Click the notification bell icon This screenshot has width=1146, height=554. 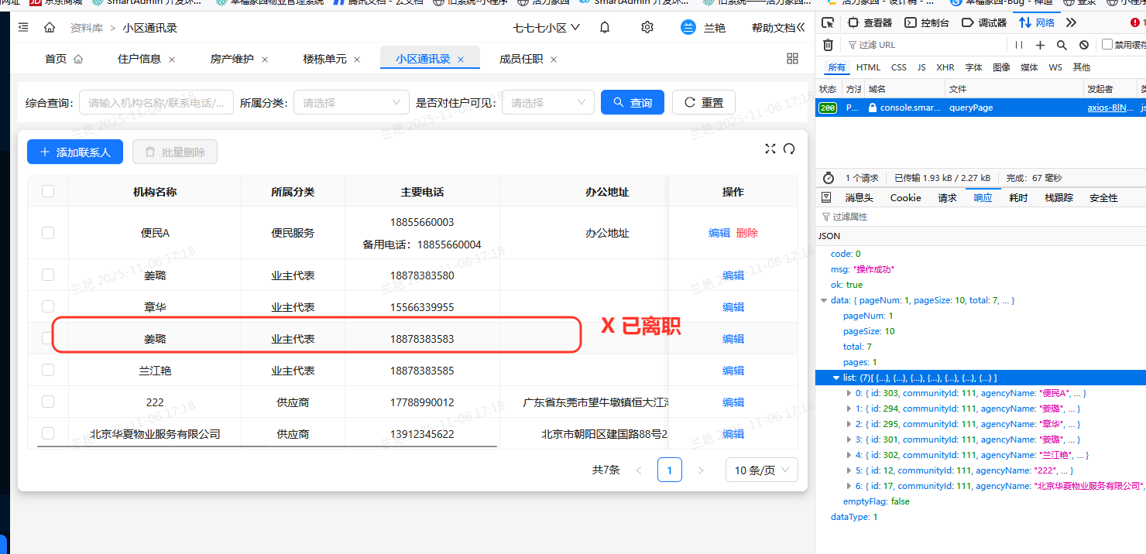click(x=605, y=28)
